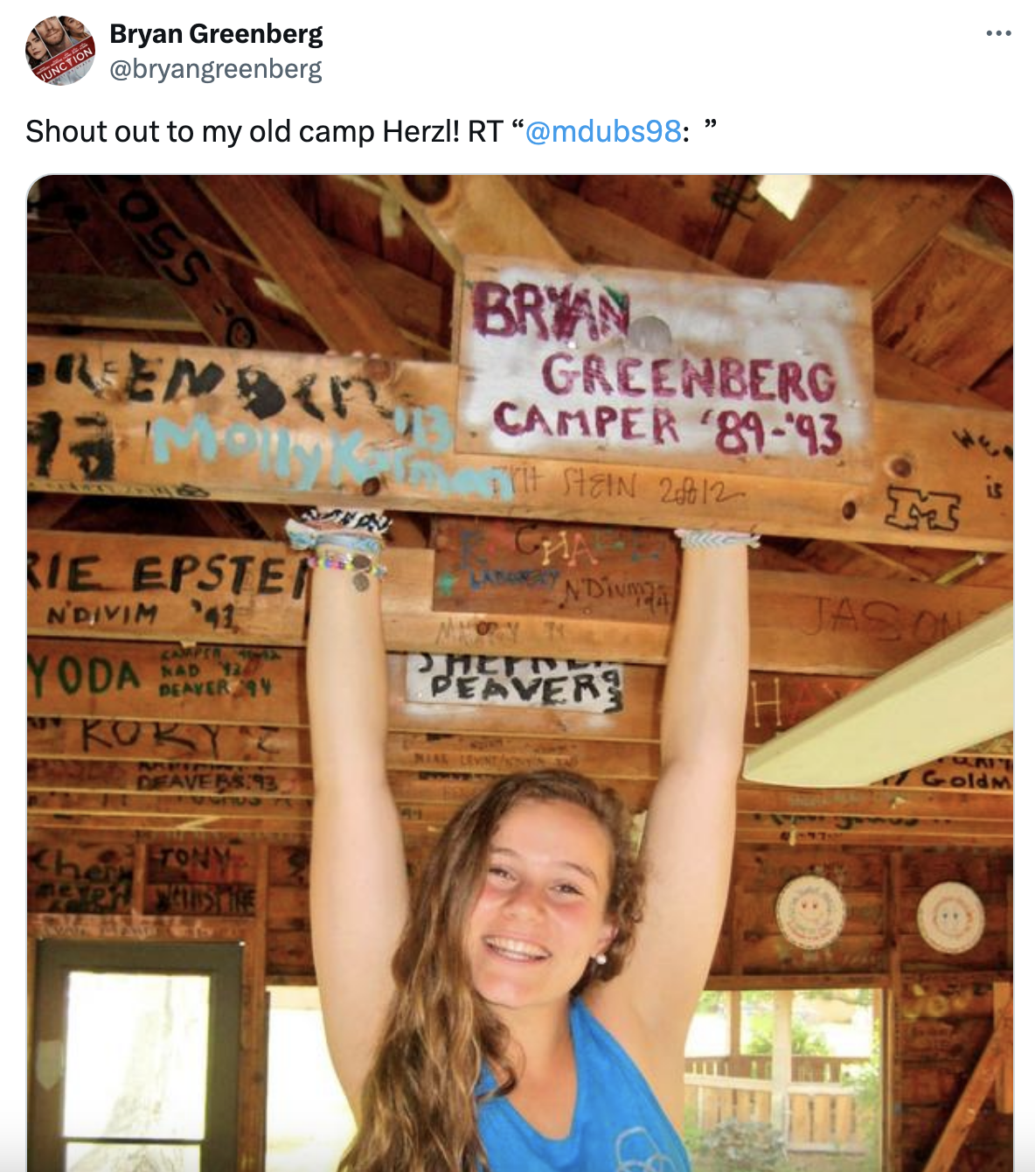This screenshot has width=1035, height=1172.
Task: Select the tweet text about camp Herzl
Action: click(x=372, y=131)
